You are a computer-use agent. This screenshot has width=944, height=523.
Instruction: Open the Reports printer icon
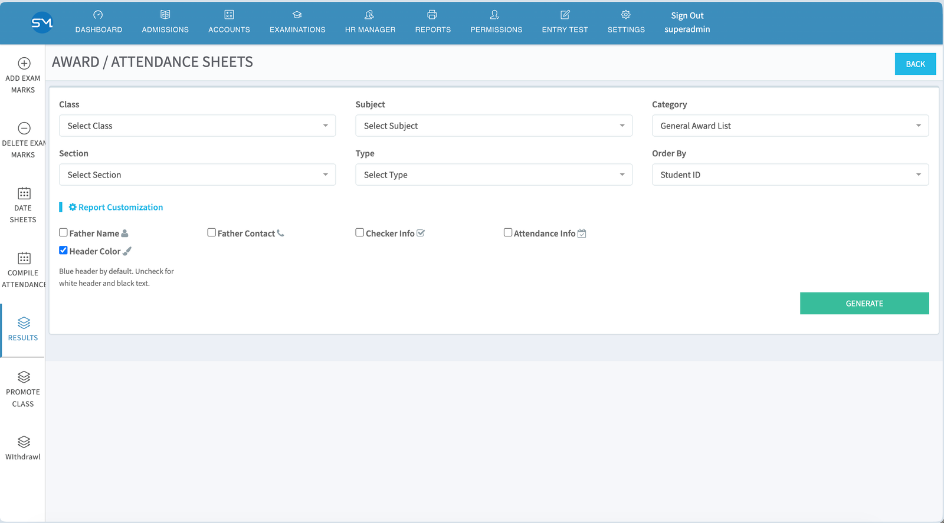tap(432, 15)
